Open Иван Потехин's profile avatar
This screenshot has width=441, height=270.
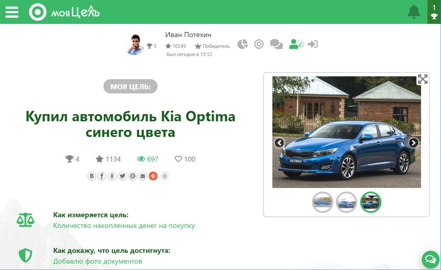click(x=135, y=45)
